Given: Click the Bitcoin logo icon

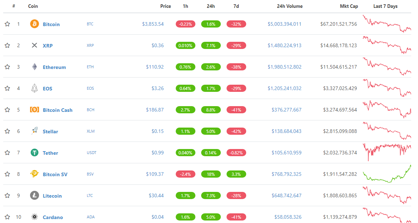Looking at the screenshot, I should click(34, 24).
